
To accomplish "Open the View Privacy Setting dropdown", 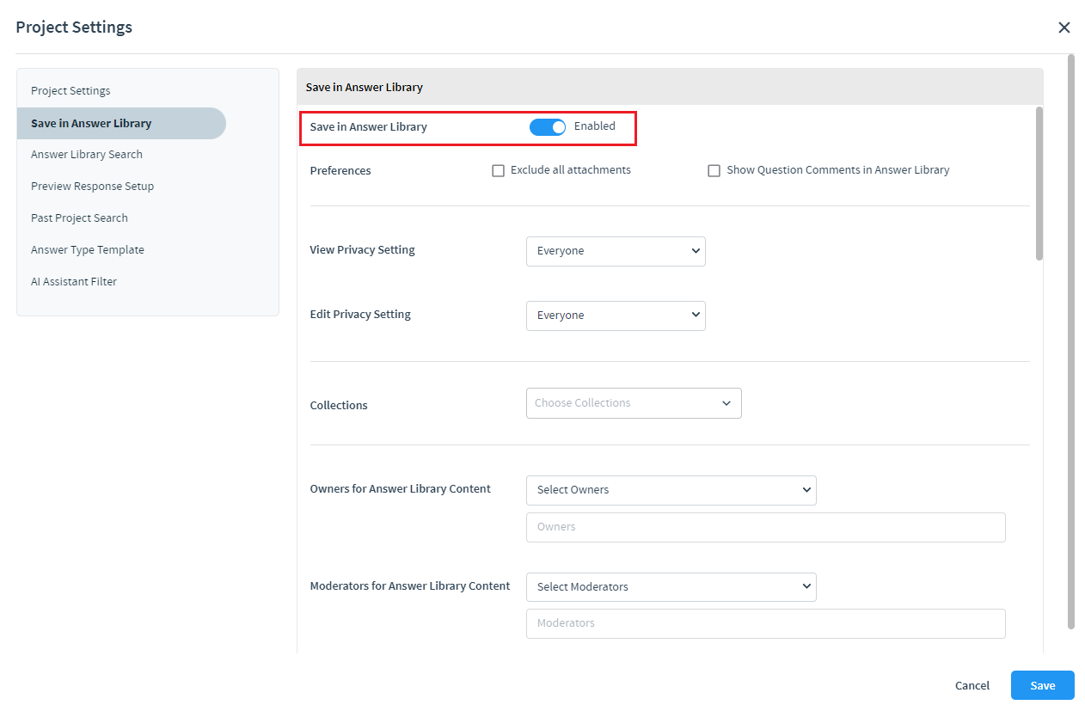I will coord(616,251).
